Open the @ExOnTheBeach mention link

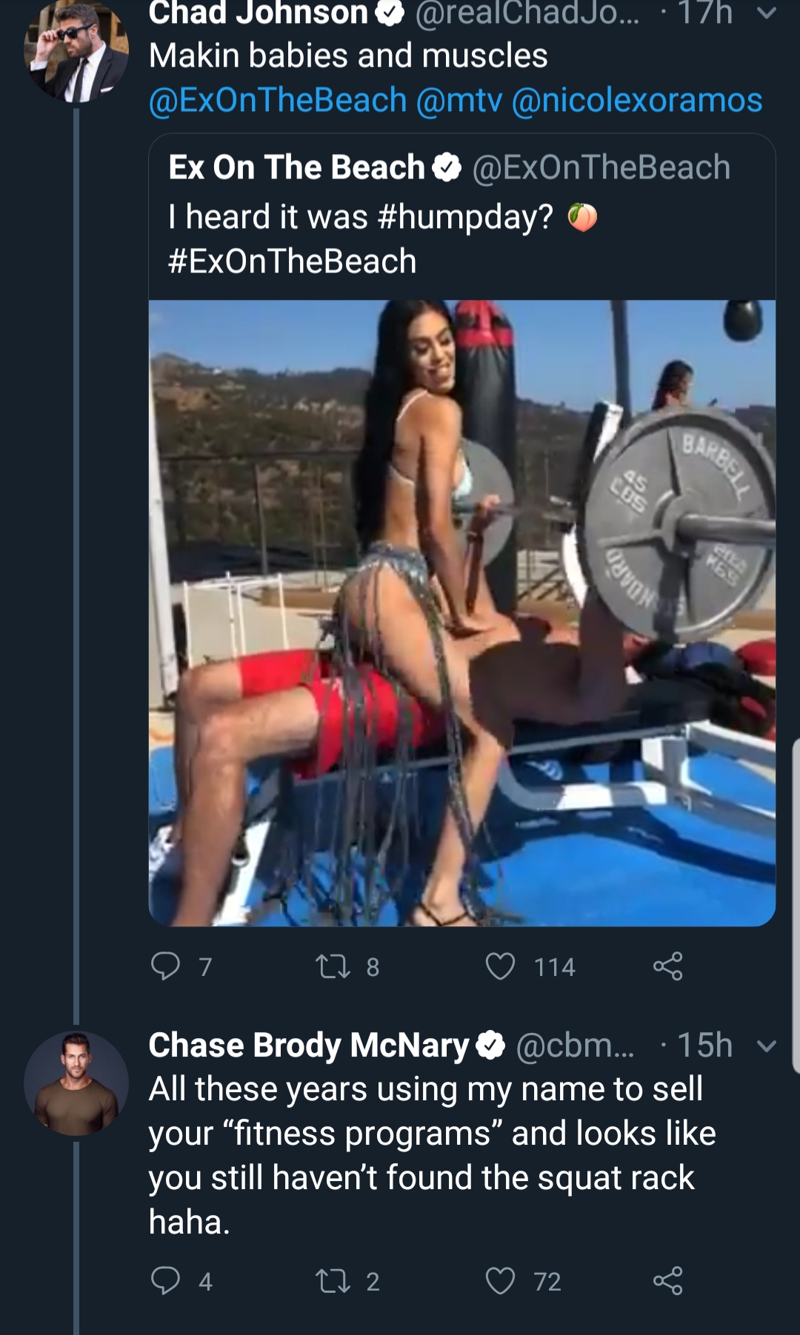coord(278,100)
